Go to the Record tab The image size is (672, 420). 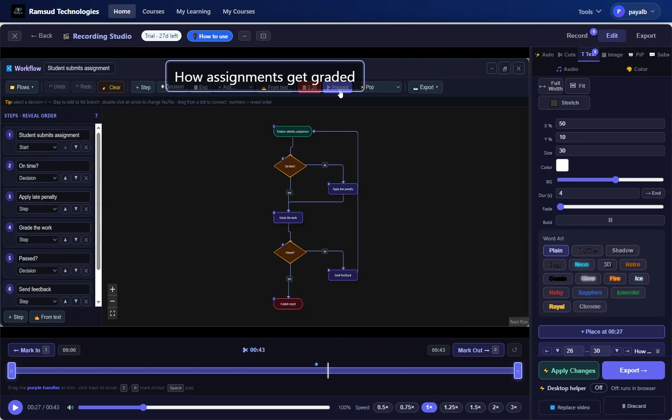(577, 36)
